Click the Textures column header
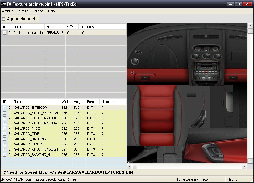 [x=102, y=27]
